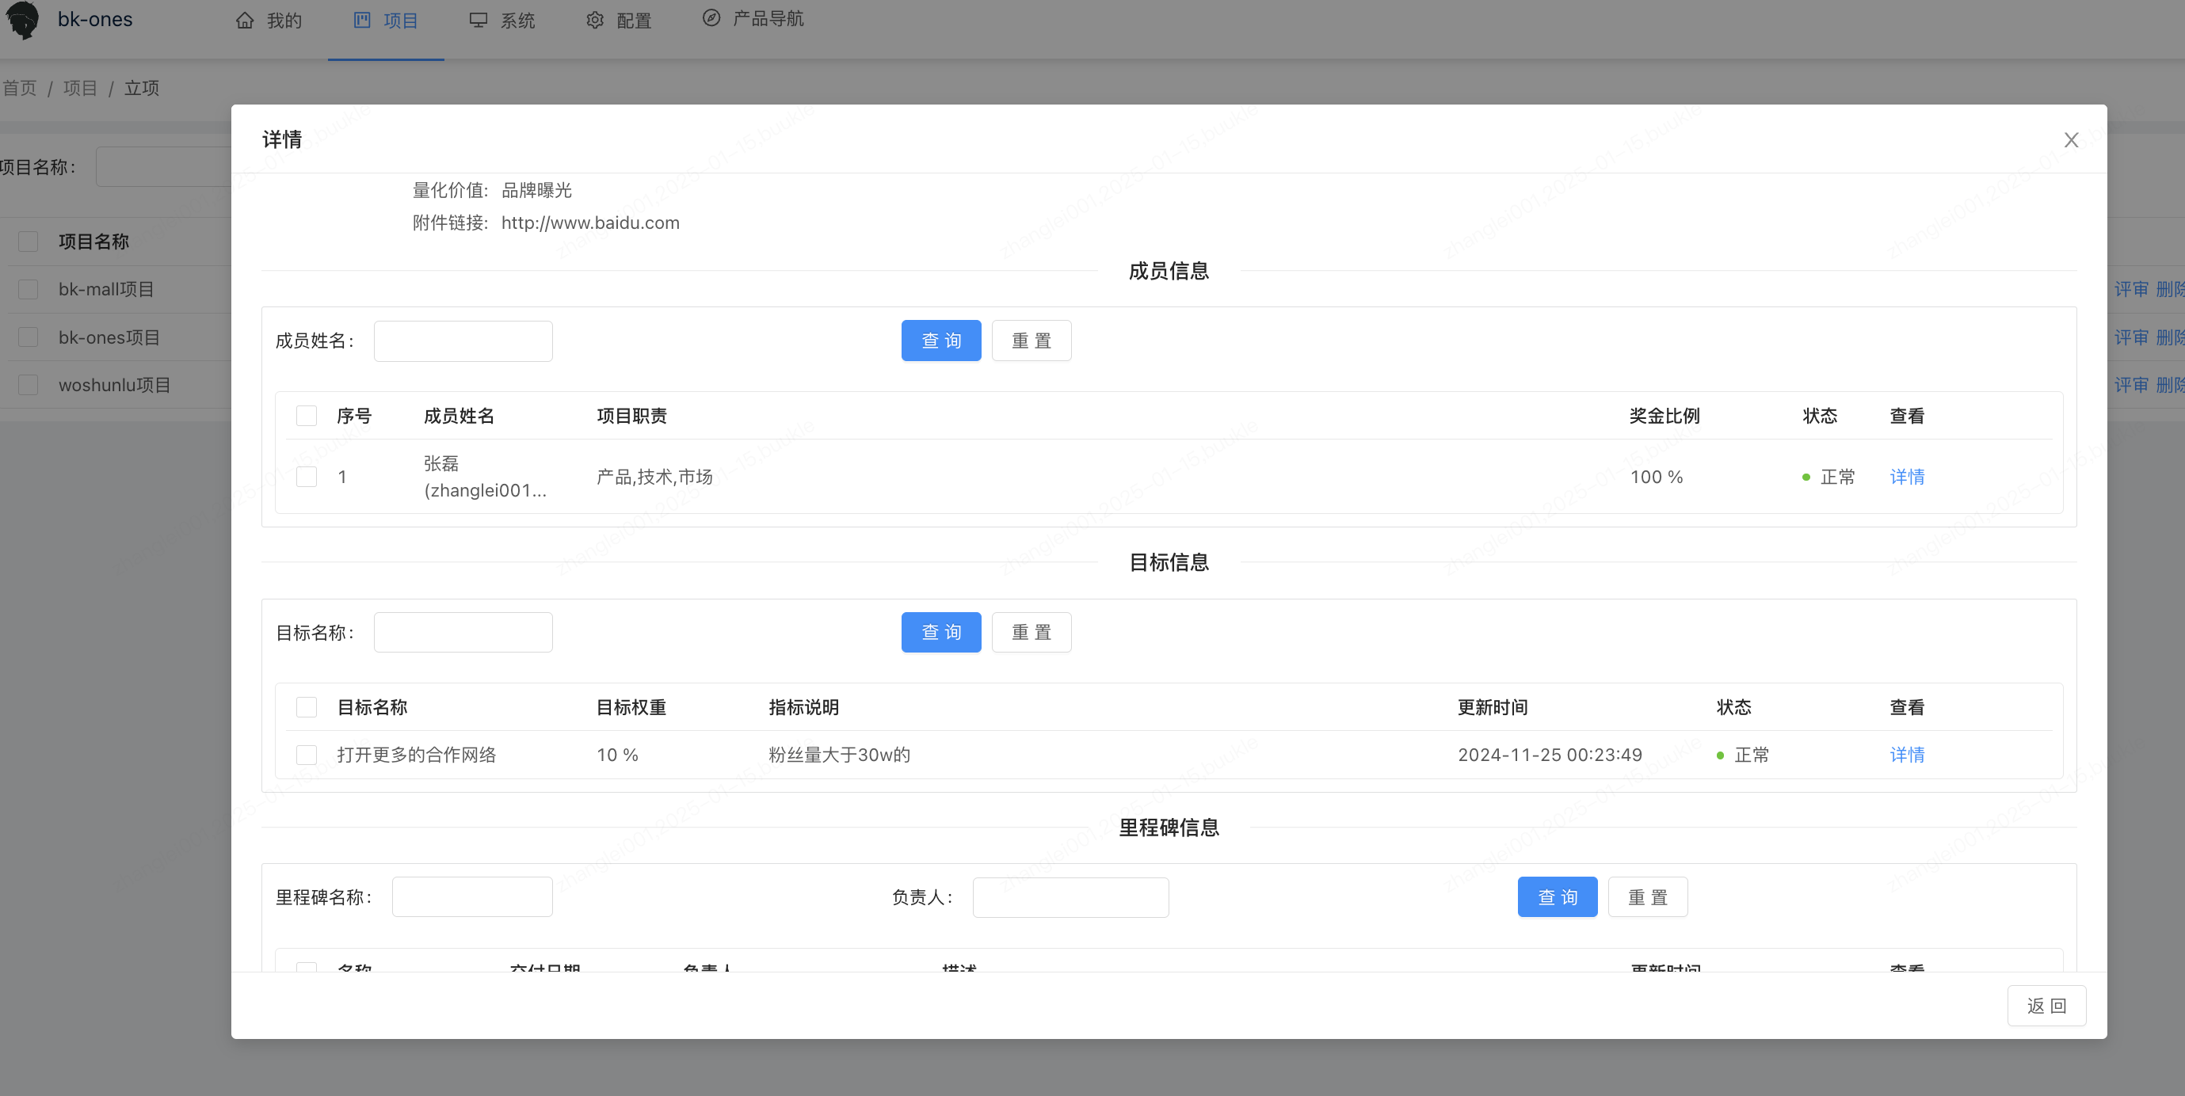The image size is (2185, 1096).
Task: Click the 10 % target weight cell
Action: [617, 755]
